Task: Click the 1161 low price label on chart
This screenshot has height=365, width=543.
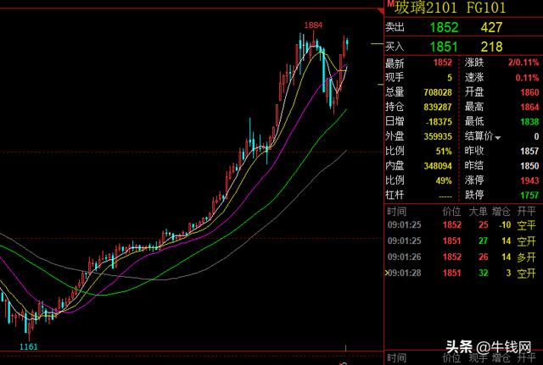Action: click(31, 346)
